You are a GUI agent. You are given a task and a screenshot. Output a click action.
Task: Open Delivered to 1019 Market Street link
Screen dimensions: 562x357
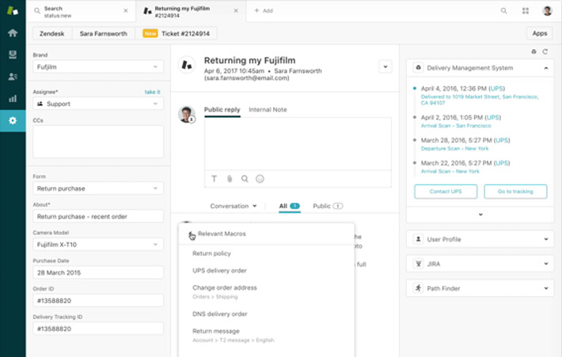[x=479, y=100]
